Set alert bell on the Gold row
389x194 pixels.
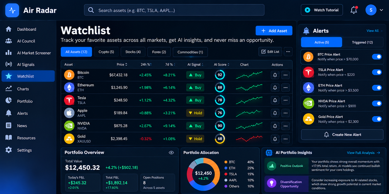275,139
